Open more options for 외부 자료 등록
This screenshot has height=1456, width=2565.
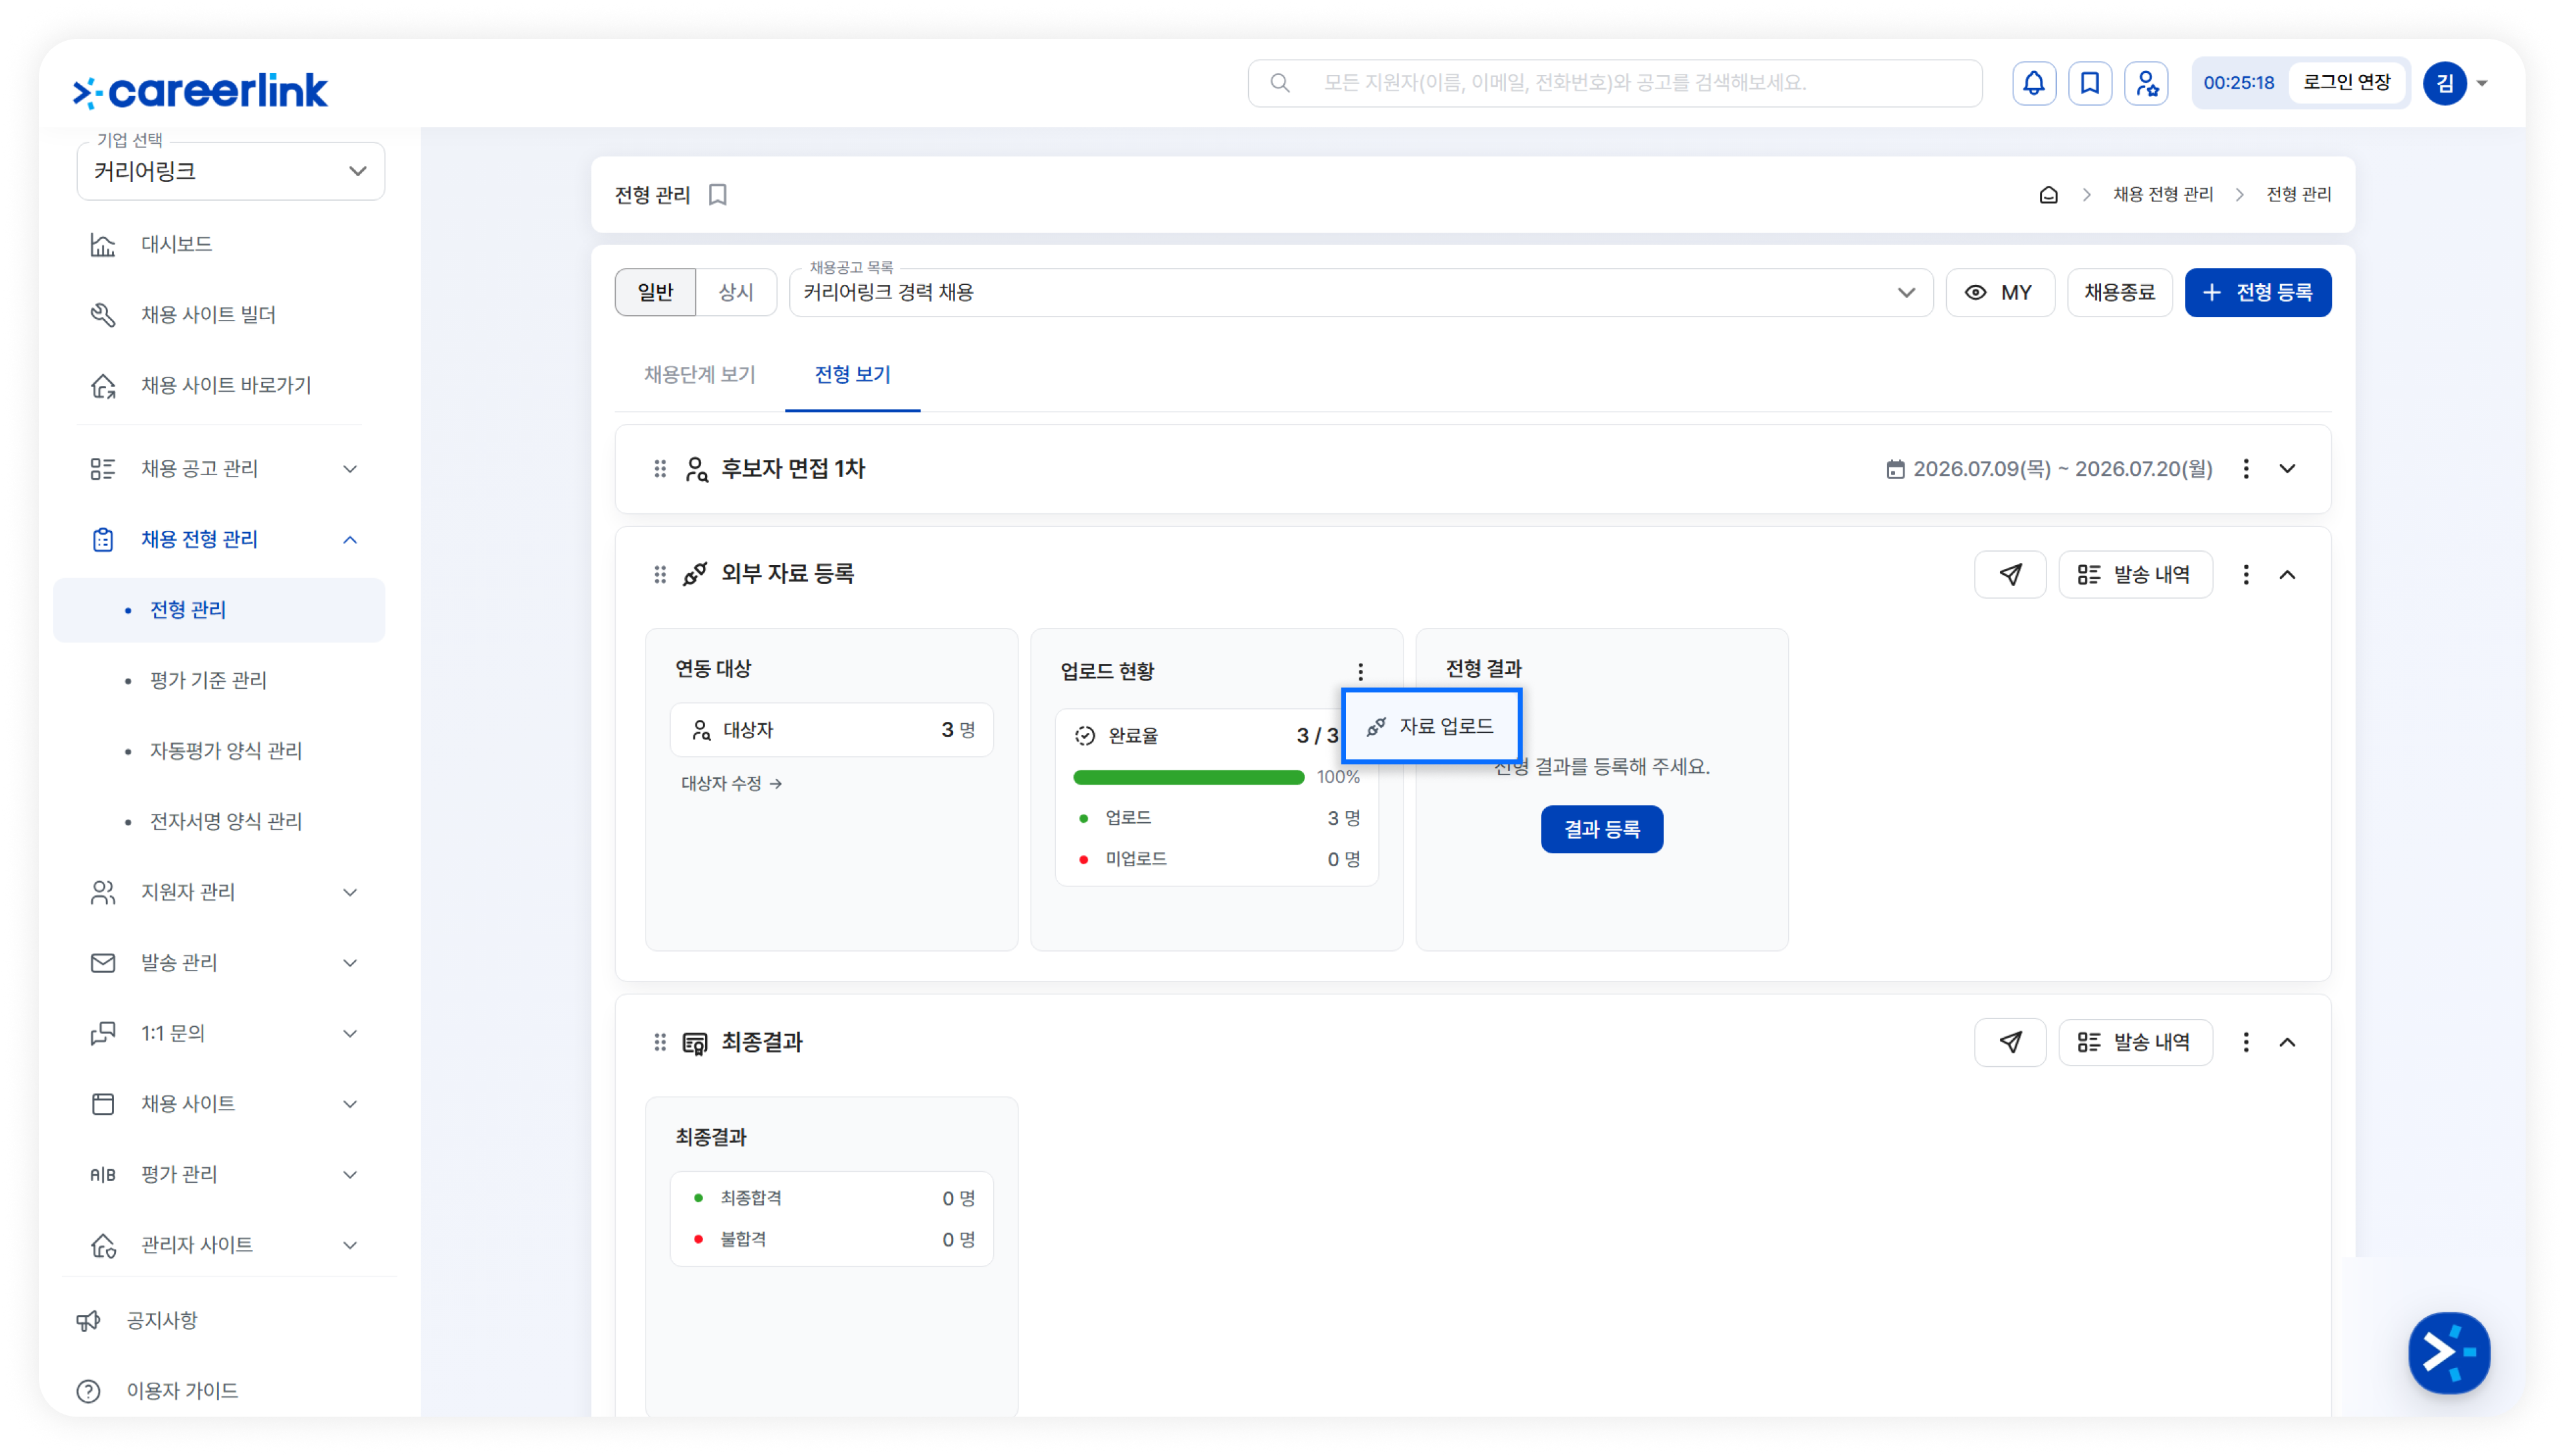[x=2246, y=574]
